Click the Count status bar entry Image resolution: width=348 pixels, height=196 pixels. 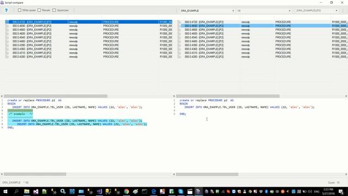[333, 182]
